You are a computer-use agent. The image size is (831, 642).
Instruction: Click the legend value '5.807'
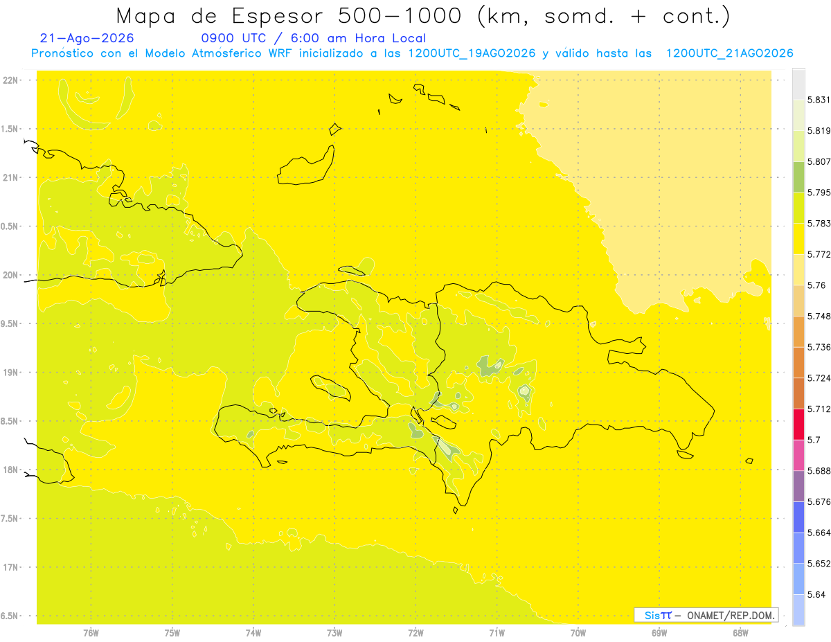[819, 161]
